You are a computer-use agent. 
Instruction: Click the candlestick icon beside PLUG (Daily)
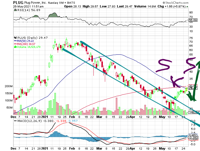click(15, 38)
